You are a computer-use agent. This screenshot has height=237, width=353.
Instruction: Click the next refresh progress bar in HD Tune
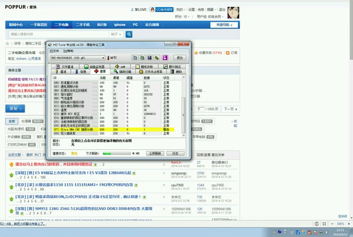pos(116,153)
